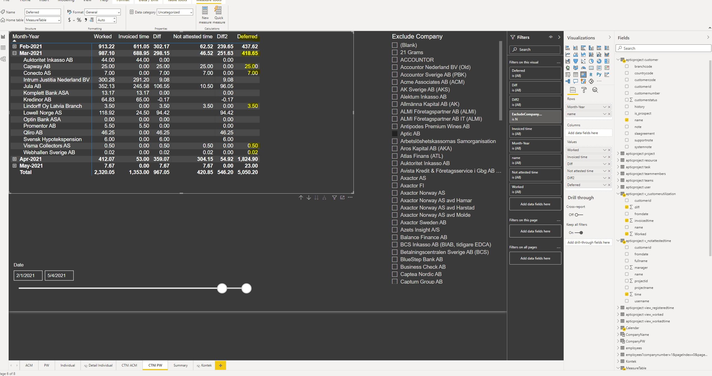
Task: Turn on the Cross-report toggle
Action: point(579,215)
